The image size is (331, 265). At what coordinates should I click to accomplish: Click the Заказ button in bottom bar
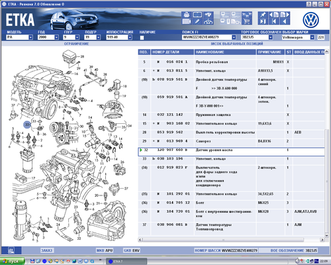[47, 250]
